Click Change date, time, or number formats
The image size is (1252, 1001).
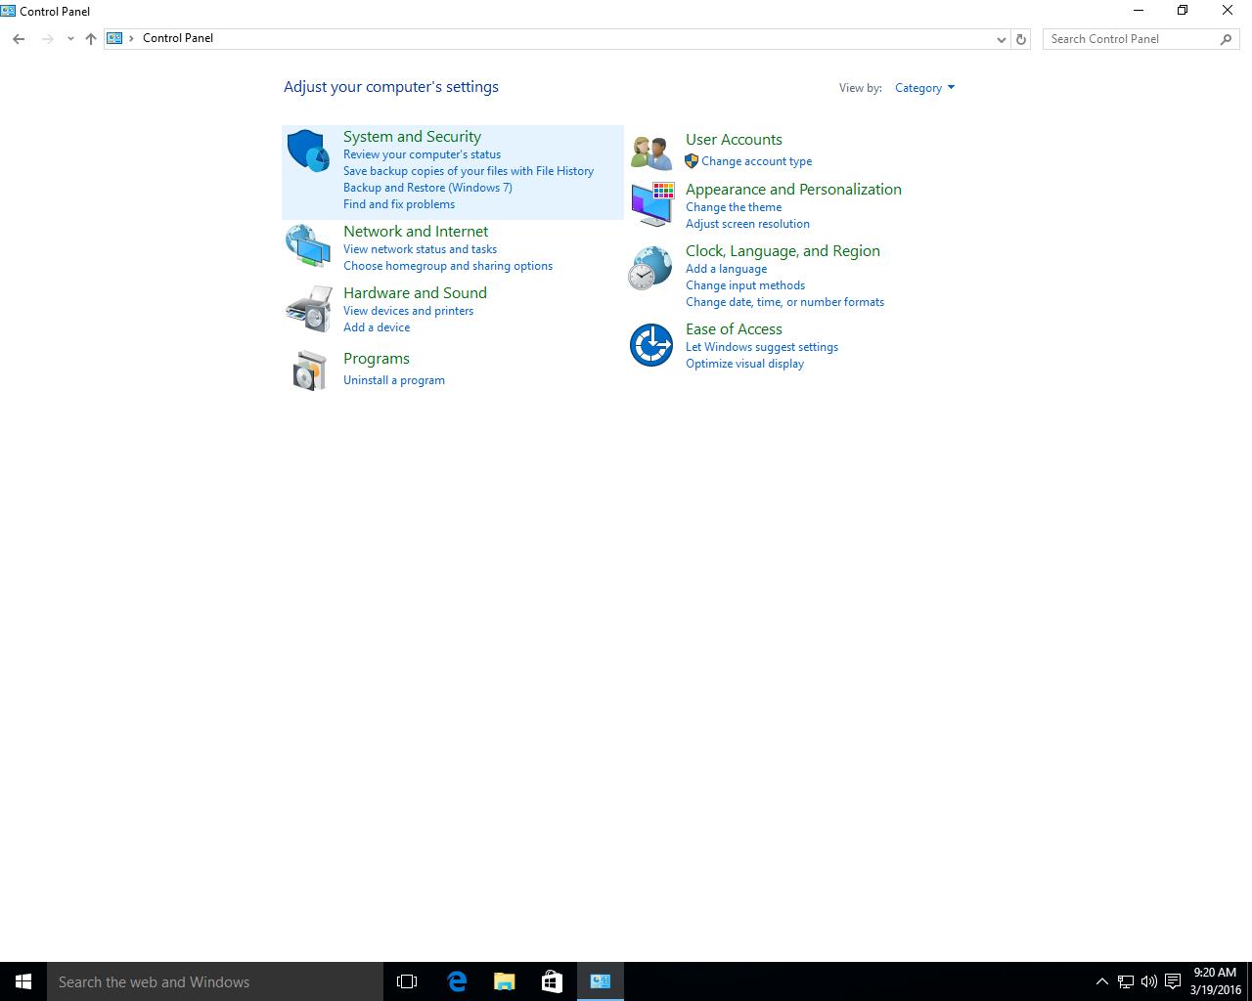coord(784,302)
